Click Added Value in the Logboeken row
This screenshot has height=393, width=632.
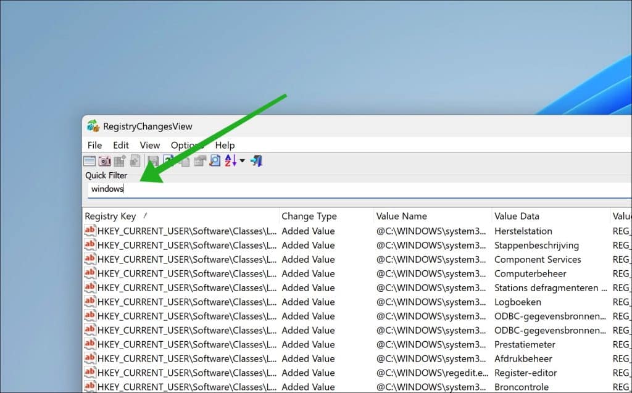point(308,302)
